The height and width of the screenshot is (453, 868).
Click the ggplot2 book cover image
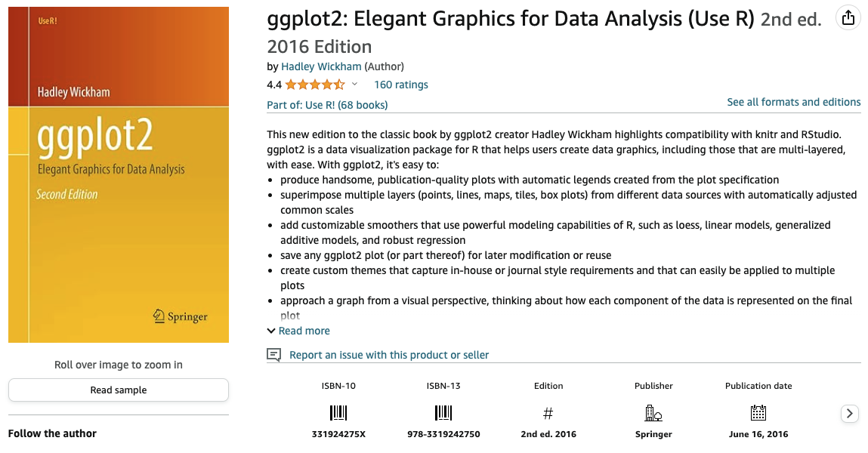[x=119, y=175]
